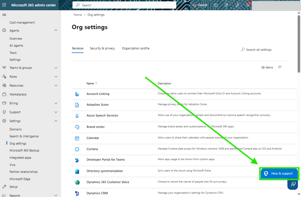301x197 pixels.
Task: Open the feedback chat icon below Help & support
Action: [293, 185]
